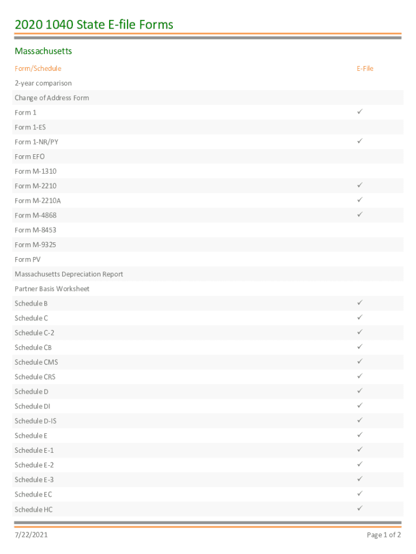This screenshot has height=554, width=416.
Task: Click the Schedule D-IS checkmark
Action: pyautogui.click(x=360, y=420)
